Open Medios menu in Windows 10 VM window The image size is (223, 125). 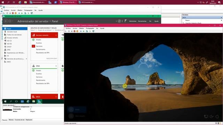pos(82,28)
